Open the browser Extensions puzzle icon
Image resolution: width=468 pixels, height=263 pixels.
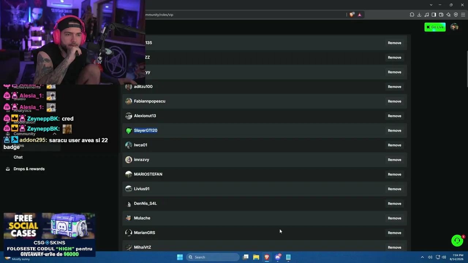412,15
